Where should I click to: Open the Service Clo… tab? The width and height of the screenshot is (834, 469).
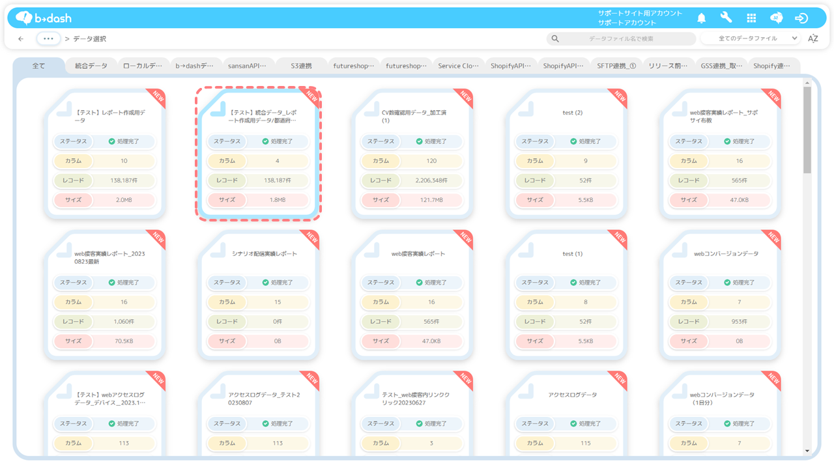459,66
